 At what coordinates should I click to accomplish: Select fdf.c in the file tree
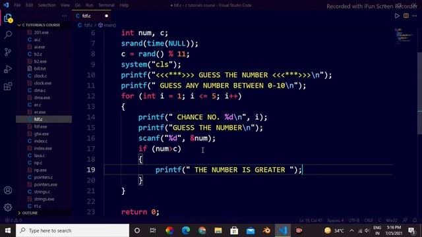point(38,119)
